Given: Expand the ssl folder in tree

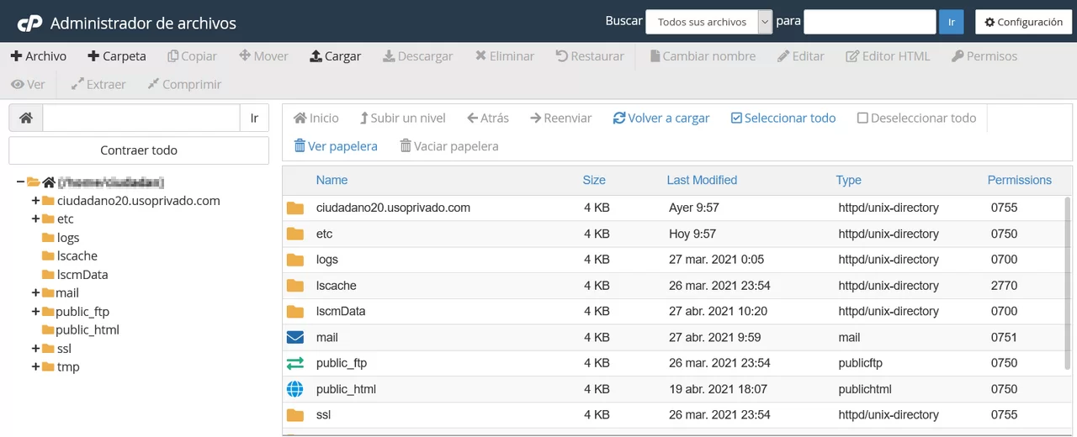Looking at the screenshot, I should (35, 349).
